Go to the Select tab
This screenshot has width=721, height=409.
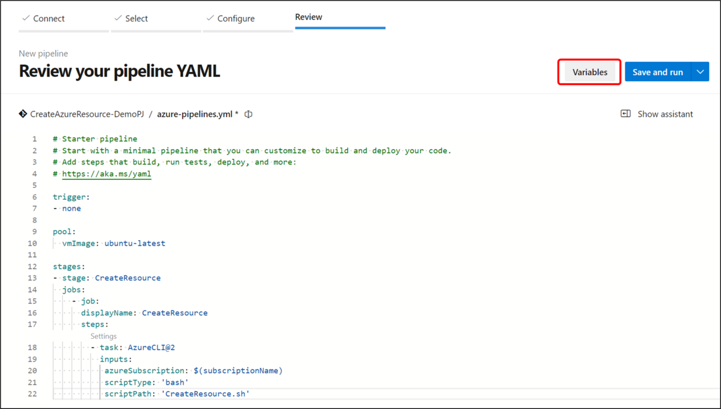156,19
